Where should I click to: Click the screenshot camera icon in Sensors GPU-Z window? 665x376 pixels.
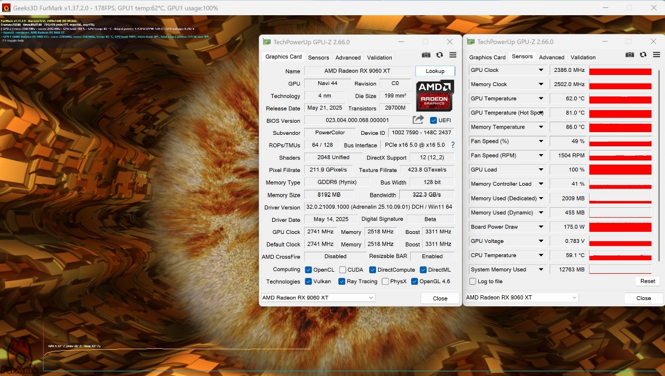click(x=629, y=55)
